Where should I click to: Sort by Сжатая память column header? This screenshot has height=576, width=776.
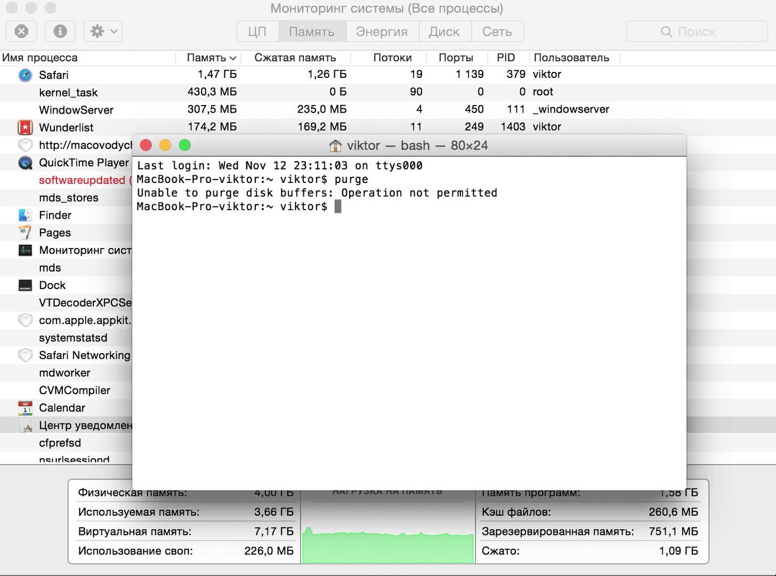(x=295, y=58)
